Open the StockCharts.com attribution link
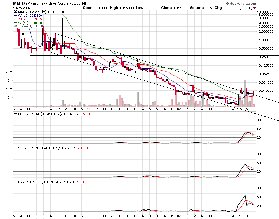Viewport: 279px width, 219px height. (241, 3)
